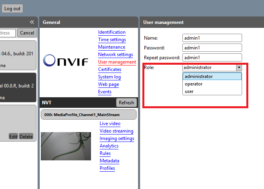Select the device with build 201
The height and width of the screenshot is (189, 264).
[x=18, y=55]
